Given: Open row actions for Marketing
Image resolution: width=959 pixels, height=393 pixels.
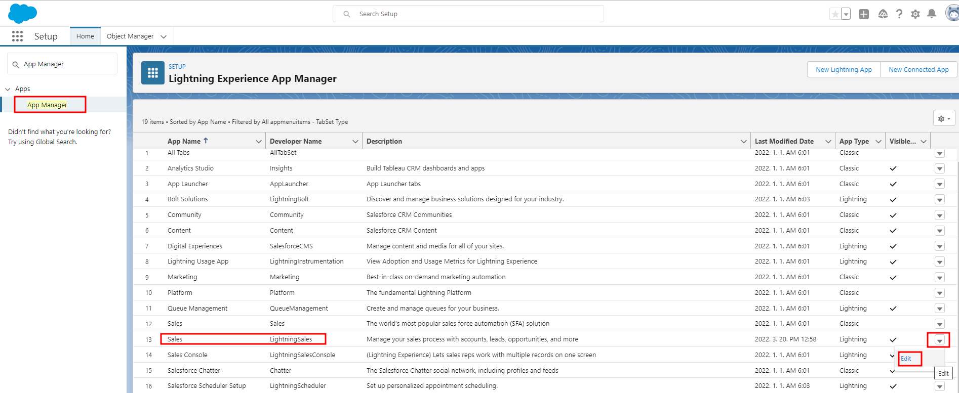Looking at the screenshot, I should [x=940, y=277].
